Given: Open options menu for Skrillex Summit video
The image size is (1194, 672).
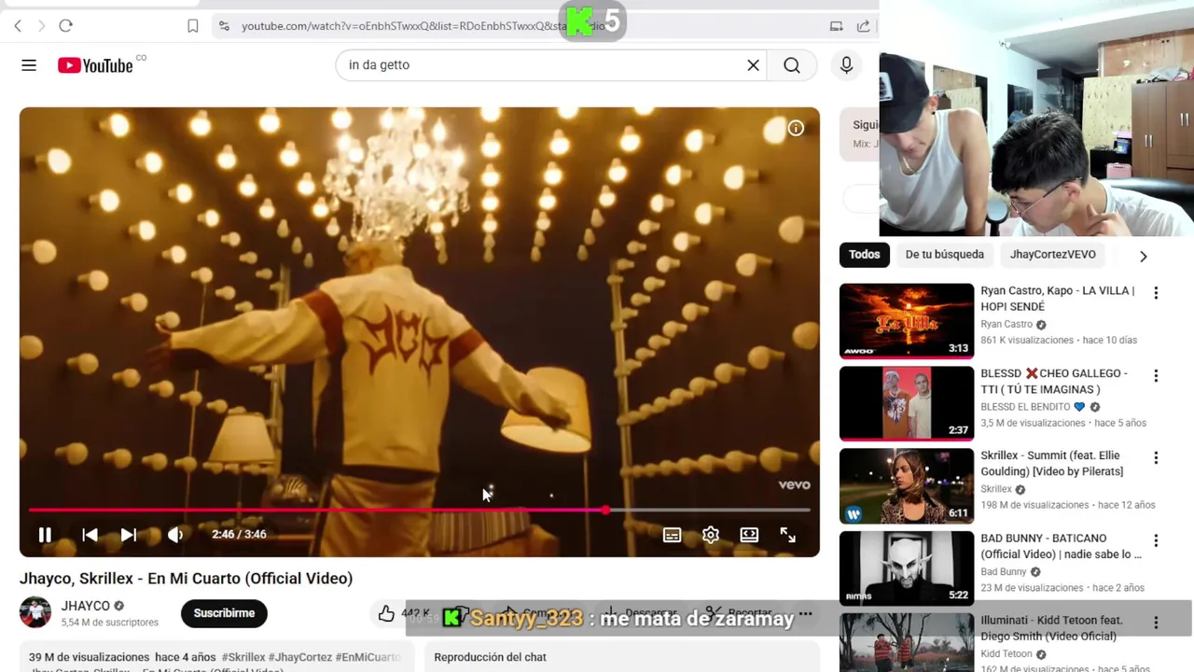Looking at the screenshot, I should [1156, 457].
